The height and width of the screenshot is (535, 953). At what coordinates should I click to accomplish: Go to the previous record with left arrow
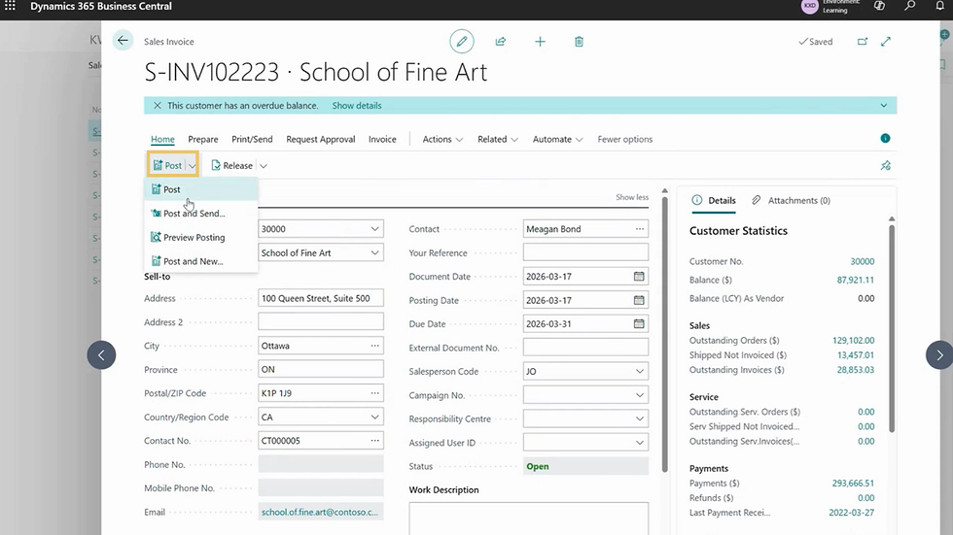point(101,354)
